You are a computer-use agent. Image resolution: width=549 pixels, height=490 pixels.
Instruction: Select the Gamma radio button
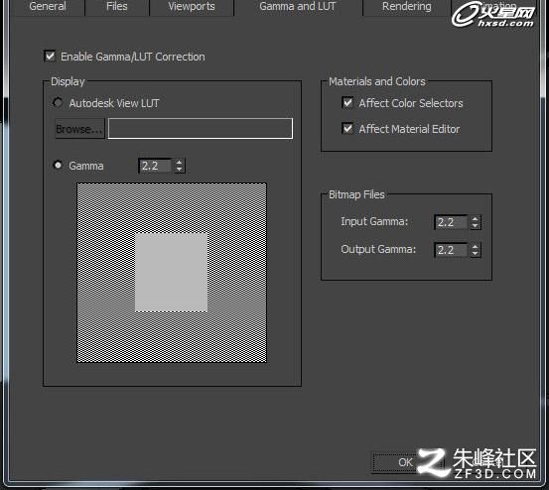click(58, 165)
